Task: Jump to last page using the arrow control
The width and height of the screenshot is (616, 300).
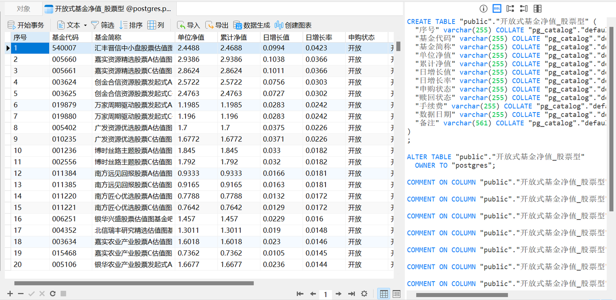Action: [351, 294]
